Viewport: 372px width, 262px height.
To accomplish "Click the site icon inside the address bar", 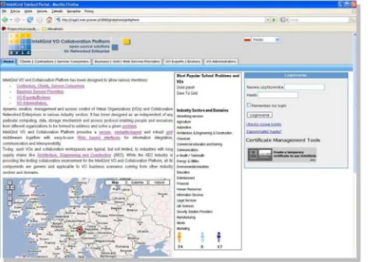I will coord(59,20).
